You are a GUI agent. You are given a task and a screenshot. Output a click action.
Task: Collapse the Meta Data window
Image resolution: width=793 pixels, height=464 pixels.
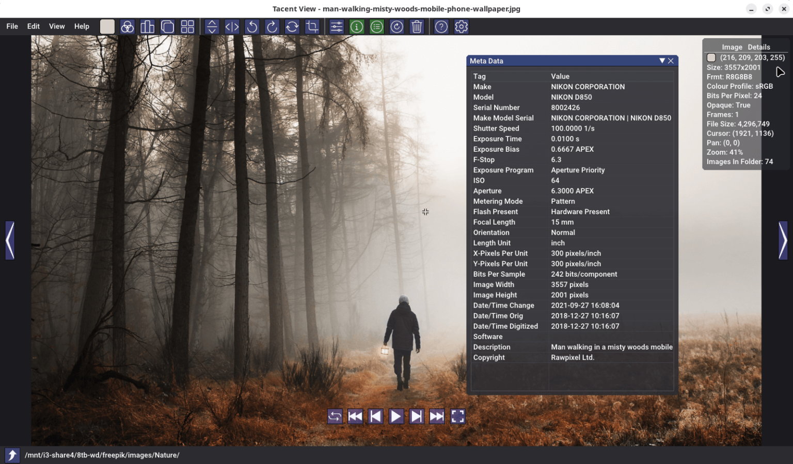(662, 61)
